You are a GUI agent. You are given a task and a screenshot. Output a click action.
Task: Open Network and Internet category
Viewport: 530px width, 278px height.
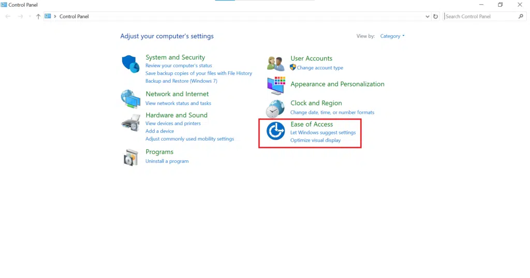point(177,94)
